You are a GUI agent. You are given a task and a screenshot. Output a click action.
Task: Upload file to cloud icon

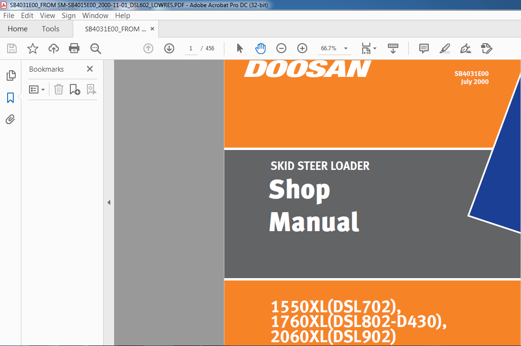pos(54,48)
